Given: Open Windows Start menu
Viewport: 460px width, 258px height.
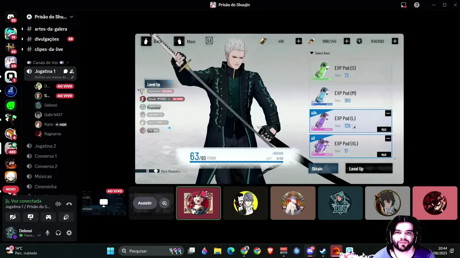Looking at the screenshot, I should click(110, 251).
